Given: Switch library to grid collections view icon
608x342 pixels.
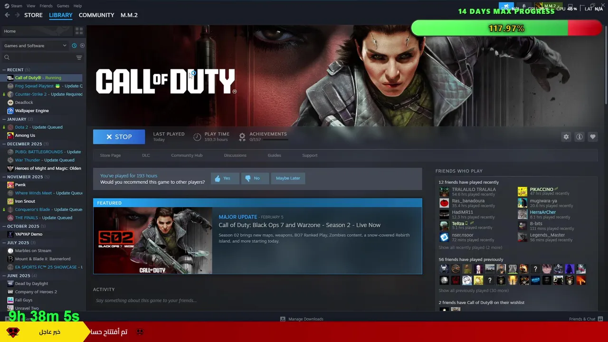Looking at the screenshot, I should (79, 31).
